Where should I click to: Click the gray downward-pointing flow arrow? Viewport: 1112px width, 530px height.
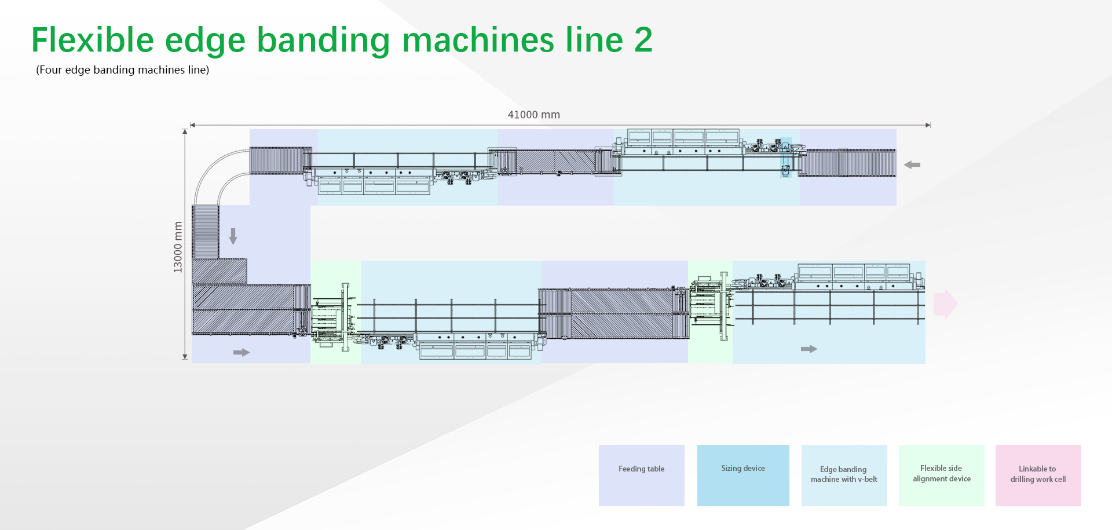(233, 236)
